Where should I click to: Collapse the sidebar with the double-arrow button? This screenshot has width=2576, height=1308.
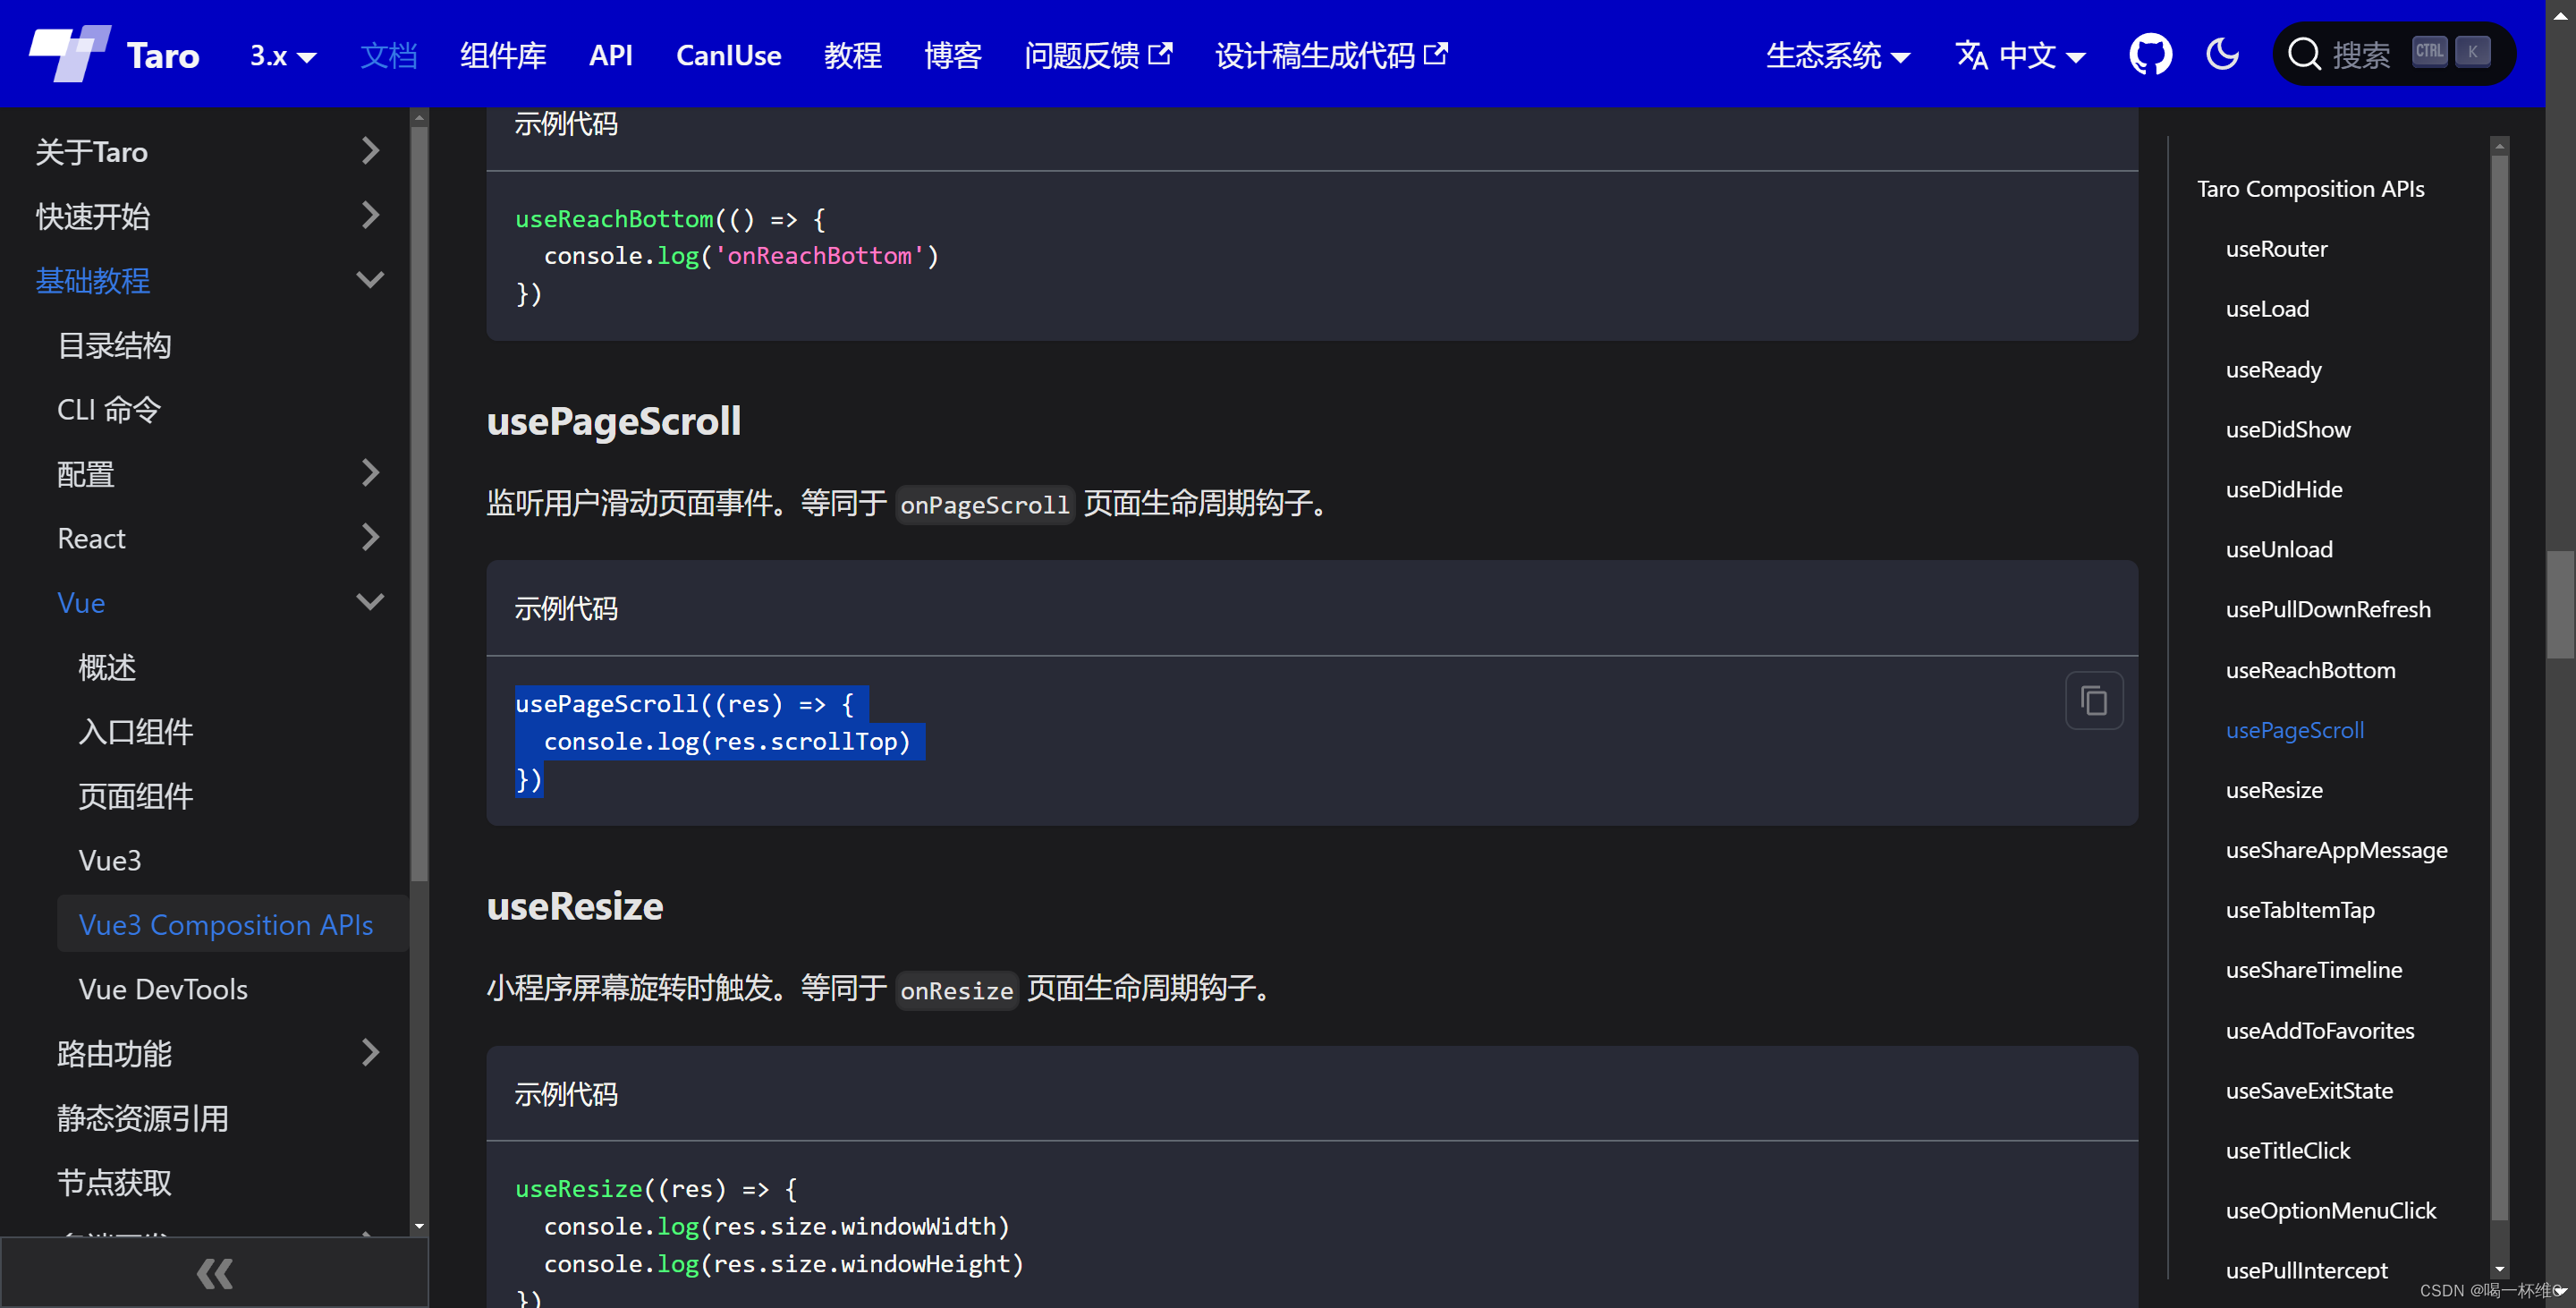[213, 1272]
